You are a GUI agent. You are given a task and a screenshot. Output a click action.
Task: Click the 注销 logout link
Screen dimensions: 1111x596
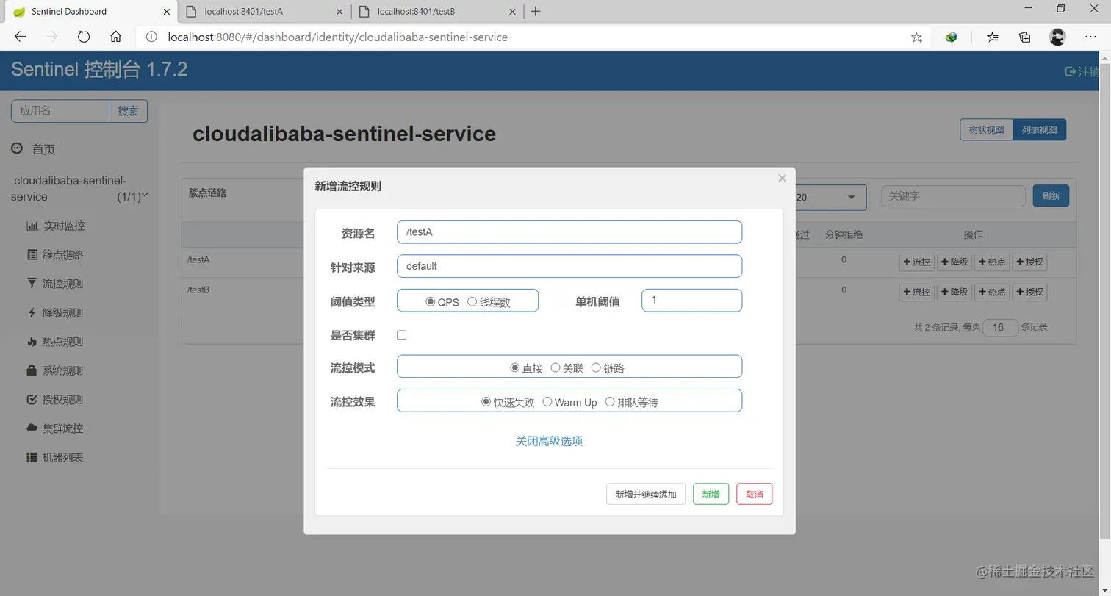(1082, 71)
